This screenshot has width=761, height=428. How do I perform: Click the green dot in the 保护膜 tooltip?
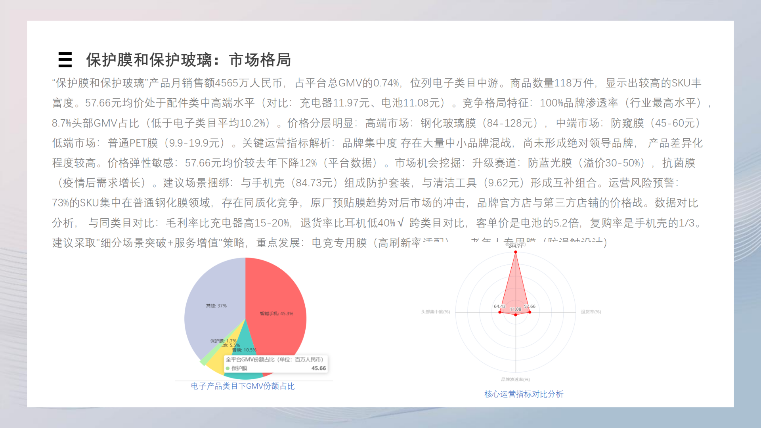[228, 368]
